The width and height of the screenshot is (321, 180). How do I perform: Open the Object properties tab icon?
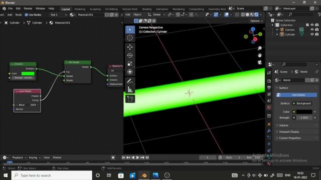[x=269, y=124]
